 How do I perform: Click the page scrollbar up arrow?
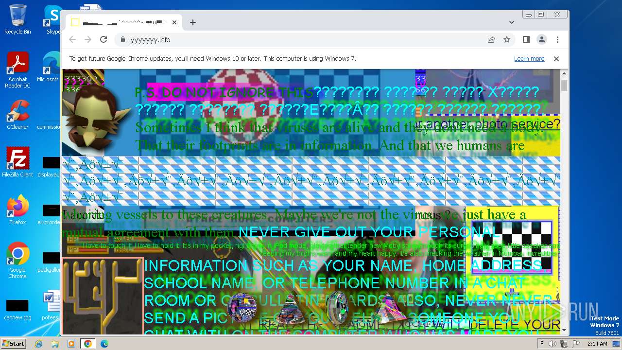click(x=564, y=73)
